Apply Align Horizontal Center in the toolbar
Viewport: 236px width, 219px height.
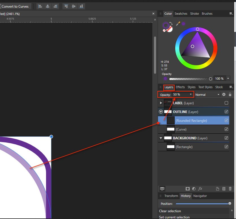click(x=48, y=6)
